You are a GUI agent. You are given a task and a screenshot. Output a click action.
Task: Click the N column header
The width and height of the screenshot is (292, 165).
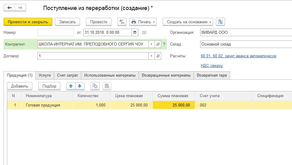click(14, 96)
